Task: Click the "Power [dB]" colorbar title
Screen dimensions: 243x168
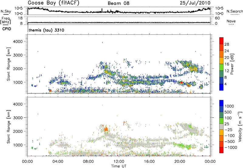Action: (x=232, y=64)
